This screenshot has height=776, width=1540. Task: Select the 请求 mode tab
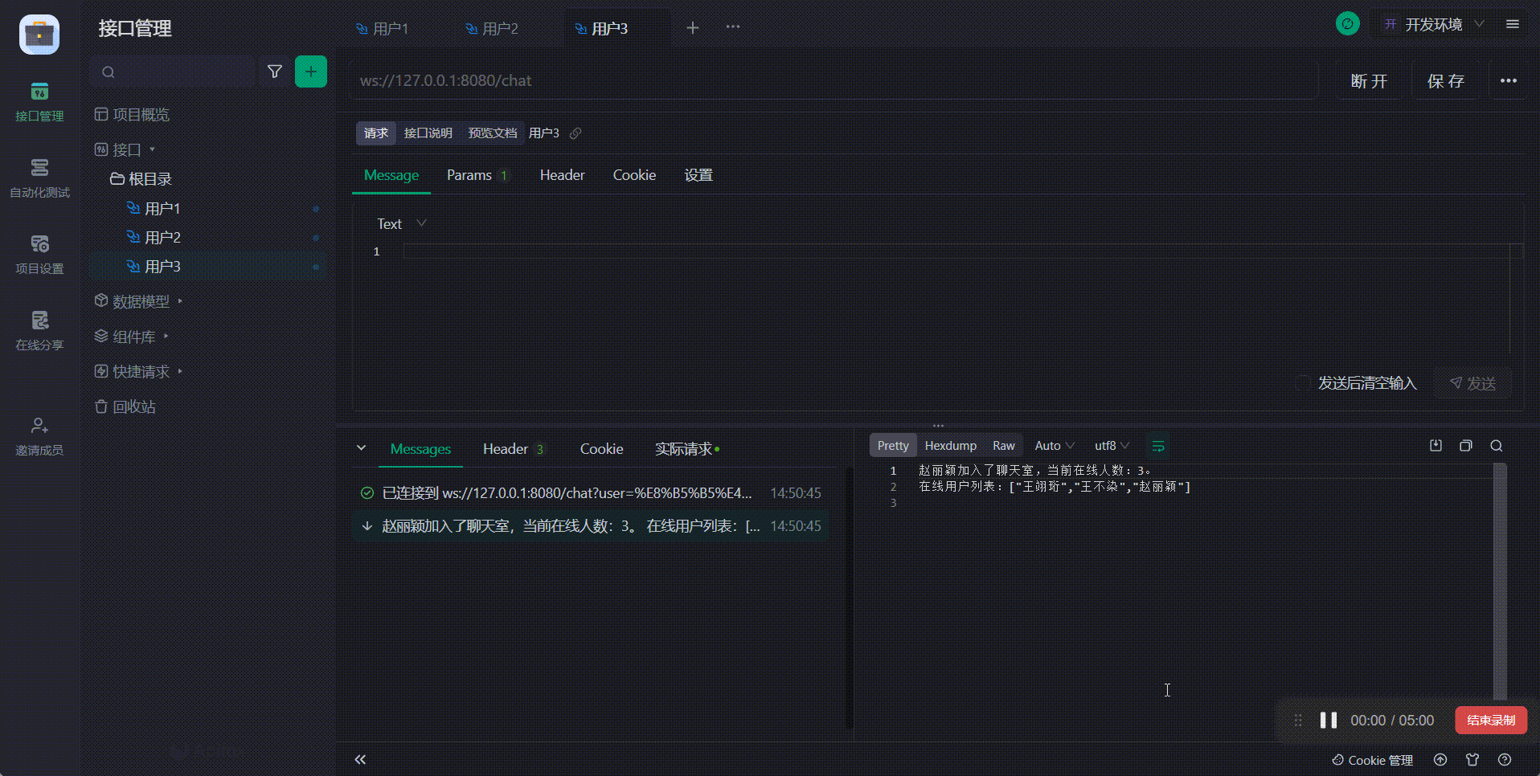pyautogui.click(x=376, y=133)
